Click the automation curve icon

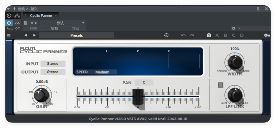click(17, 23)
